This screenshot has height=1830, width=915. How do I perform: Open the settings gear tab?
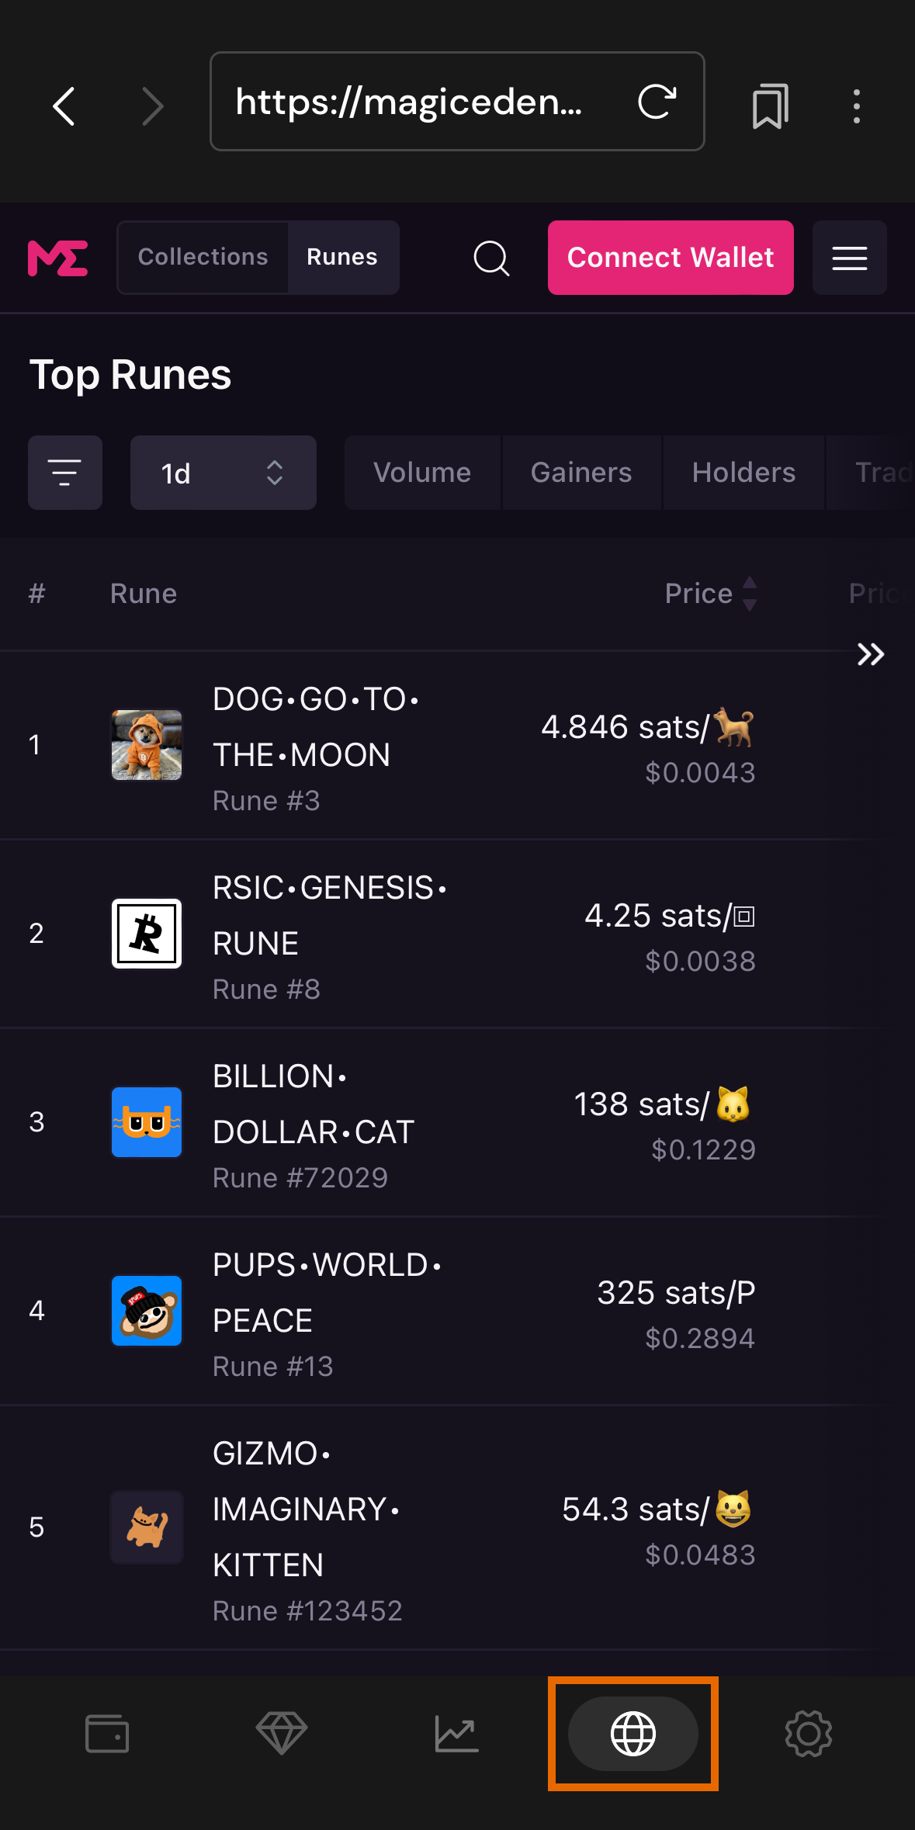pyautogui.click(x=808, y=1733)
